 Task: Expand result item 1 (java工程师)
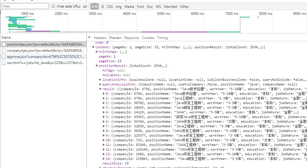tap(104, 98)
